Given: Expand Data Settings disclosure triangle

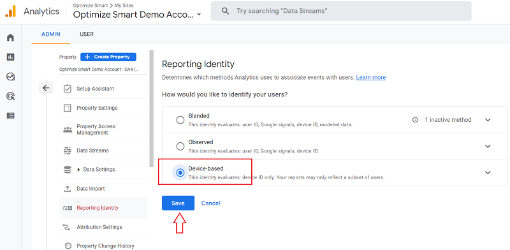Looking at the screenshot, I should [x=78, y=170].
